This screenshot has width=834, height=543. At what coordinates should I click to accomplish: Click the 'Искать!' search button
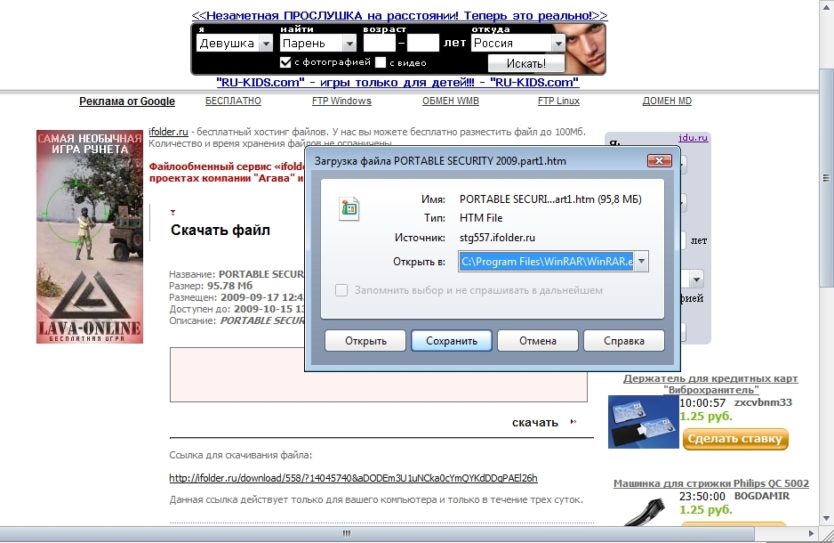(x=525, y=63)
